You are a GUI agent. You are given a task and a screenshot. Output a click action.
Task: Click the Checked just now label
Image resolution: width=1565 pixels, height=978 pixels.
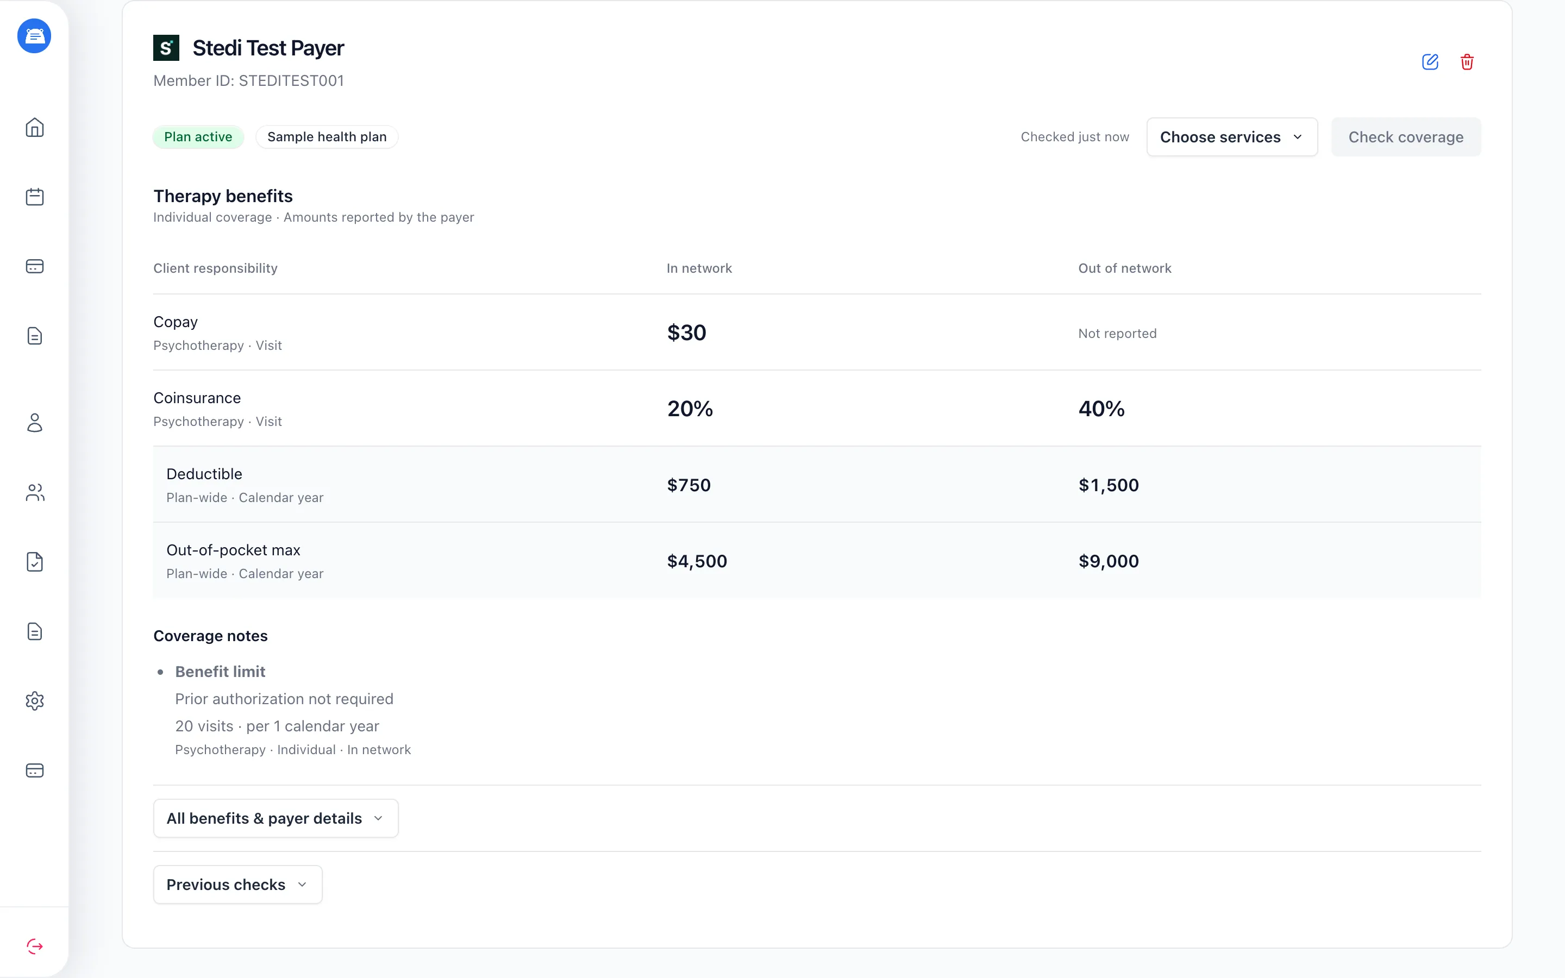pyautogui.click(x=1075, y=137)
